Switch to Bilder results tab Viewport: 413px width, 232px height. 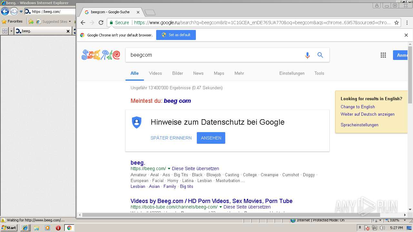tap(177, 73)
